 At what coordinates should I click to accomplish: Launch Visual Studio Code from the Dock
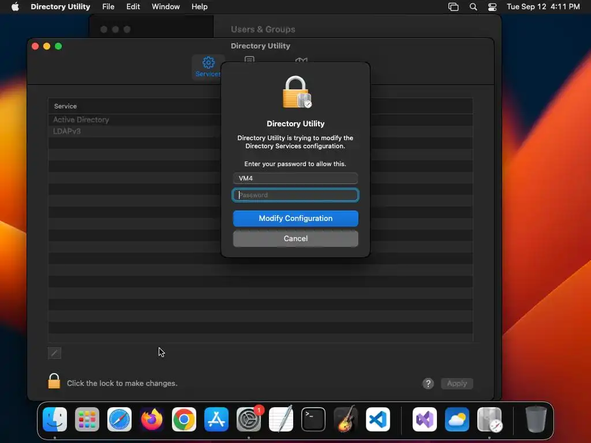point(378,419)
